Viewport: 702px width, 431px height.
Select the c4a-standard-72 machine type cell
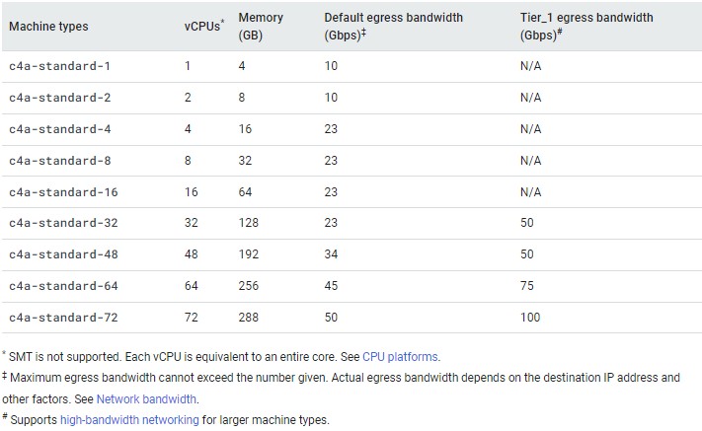tap(63, 318)
